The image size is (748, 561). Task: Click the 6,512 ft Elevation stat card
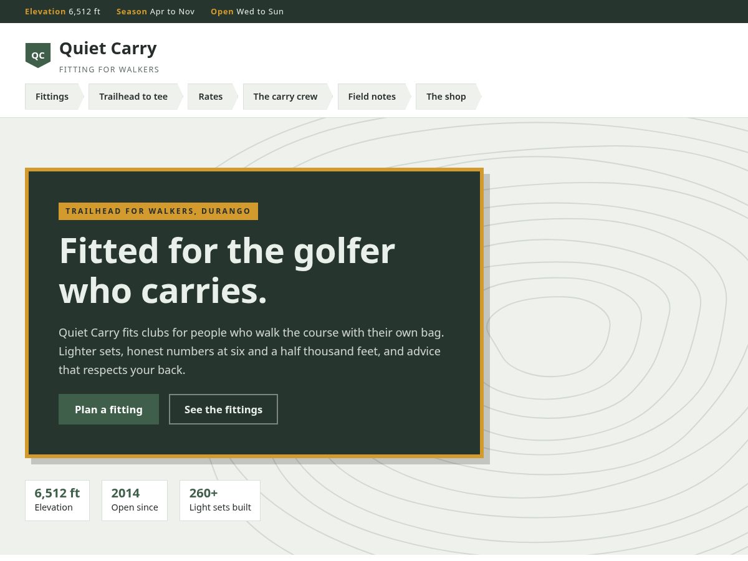(57, 501)
